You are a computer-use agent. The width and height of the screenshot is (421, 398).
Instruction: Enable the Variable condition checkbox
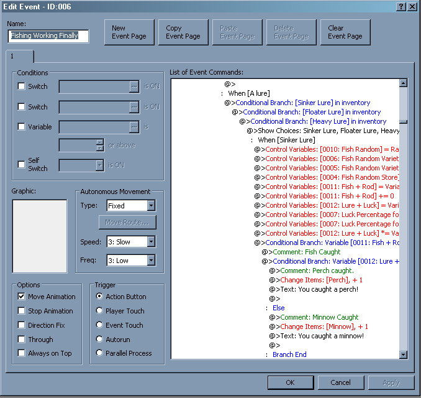point(22,127)
